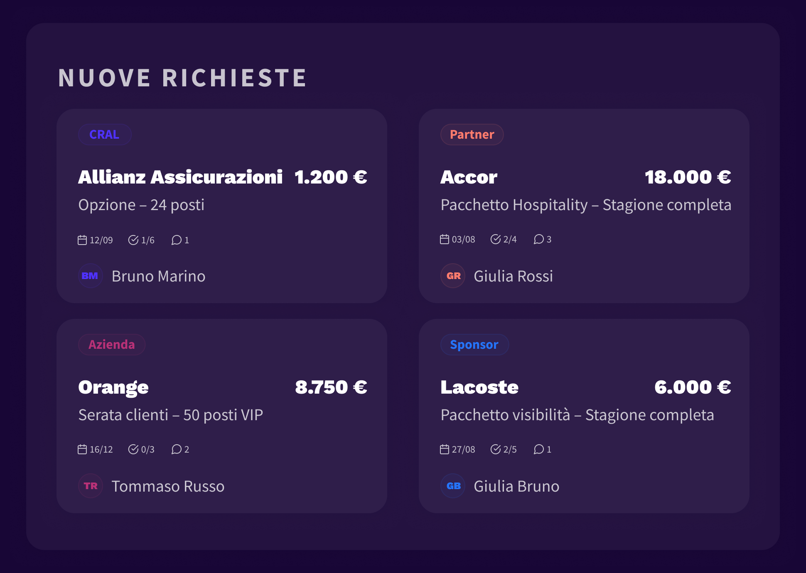
Task: Click 'Pacchetto Hospitality – Stagione completa' description
Action: (x=586, y=205)
